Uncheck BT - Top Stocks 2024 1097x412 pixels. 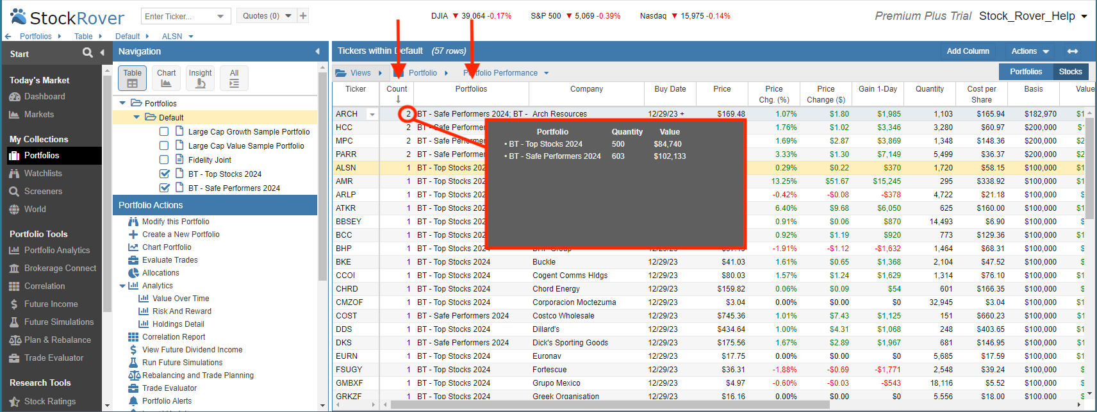164,174
